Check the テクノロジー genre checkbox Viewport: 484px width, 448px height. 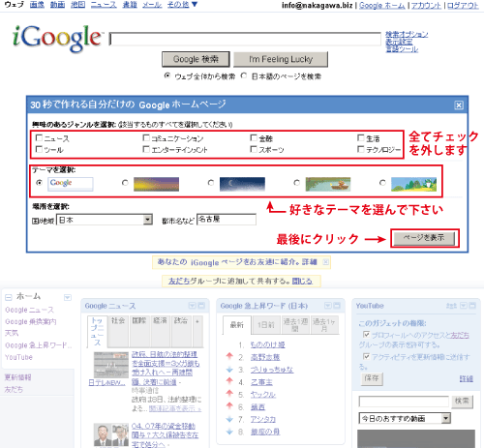tap(361, 149)
